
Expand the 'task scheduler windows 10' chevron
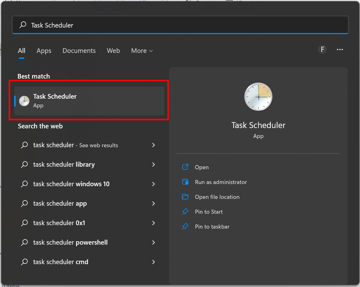click(x=153, y=184)
